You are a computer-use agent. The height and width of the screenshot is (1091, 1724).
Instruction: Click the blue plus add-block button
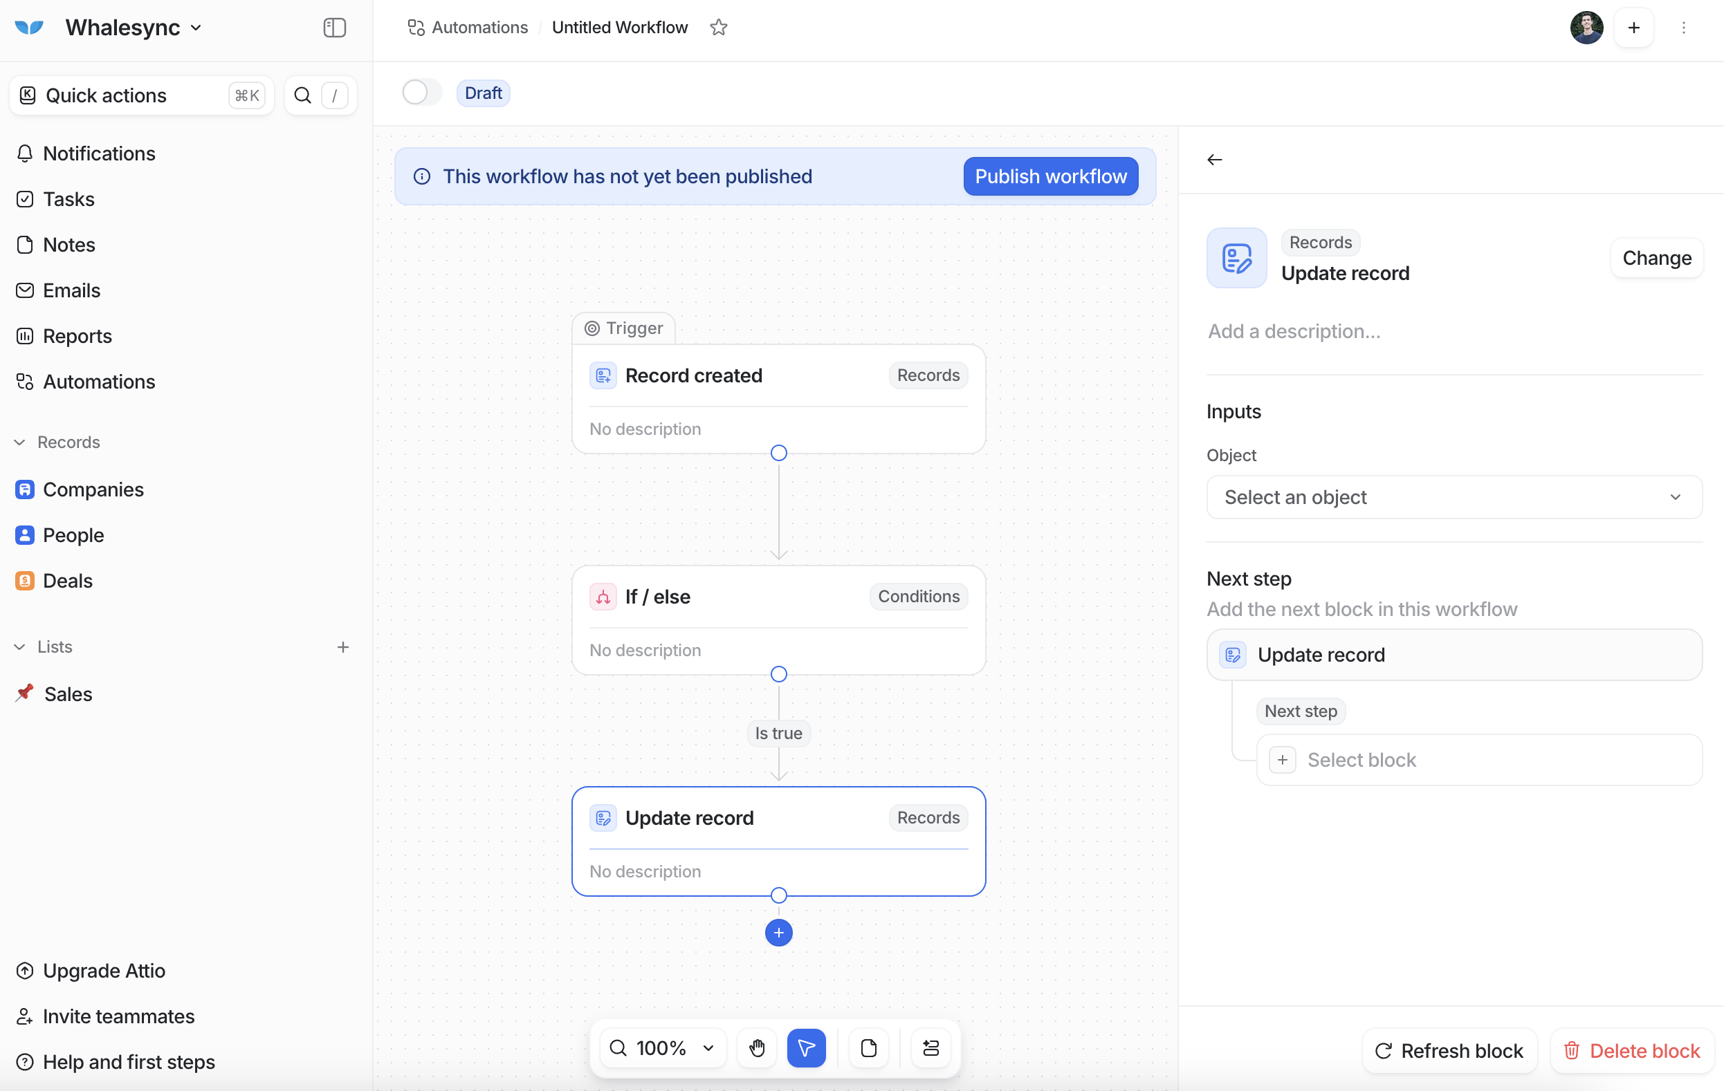click(x=778, y=932)
